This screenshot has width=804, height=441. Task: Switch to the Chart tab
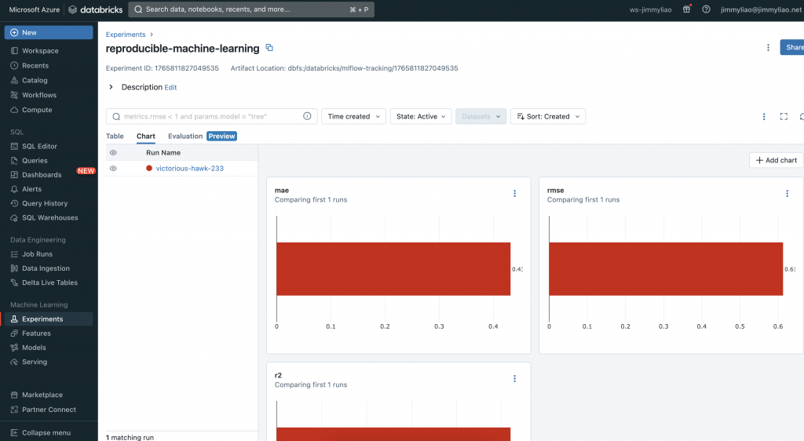coord(145,137)
